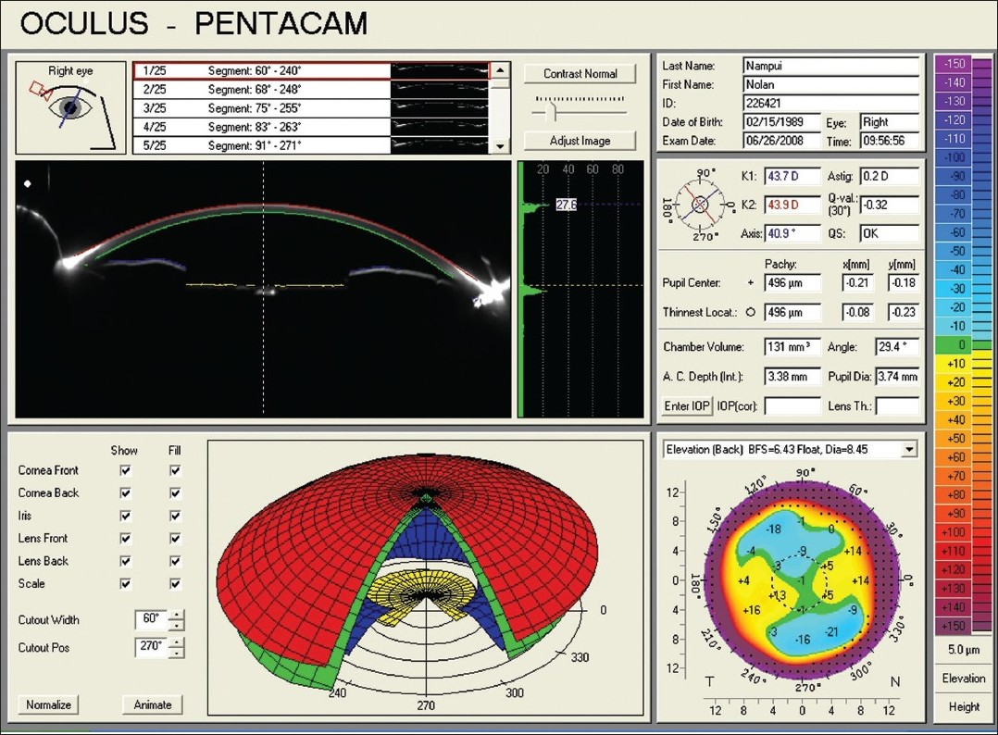
Task: Click the Astig value 0.2 D
Action: (890, 176)
